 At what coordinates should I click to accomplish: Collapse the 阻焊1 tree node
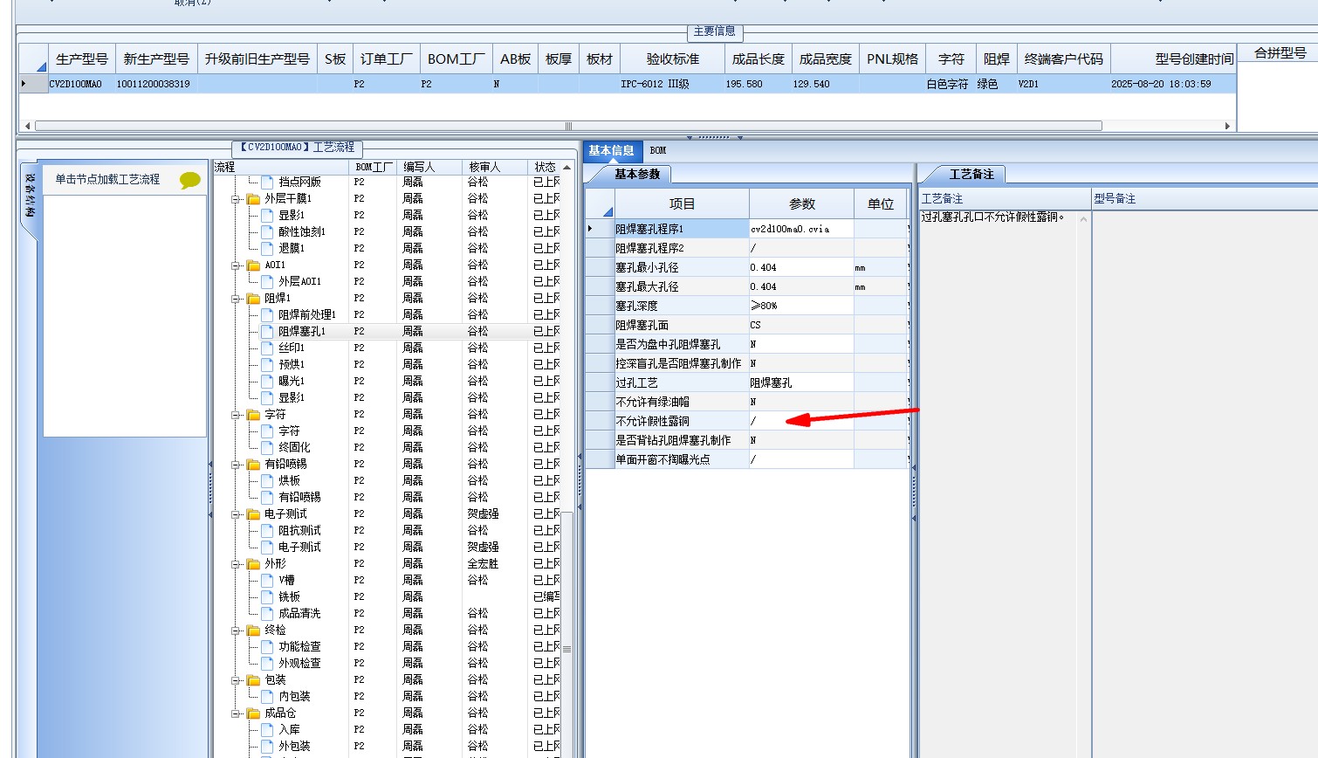(x=236, y=299)
